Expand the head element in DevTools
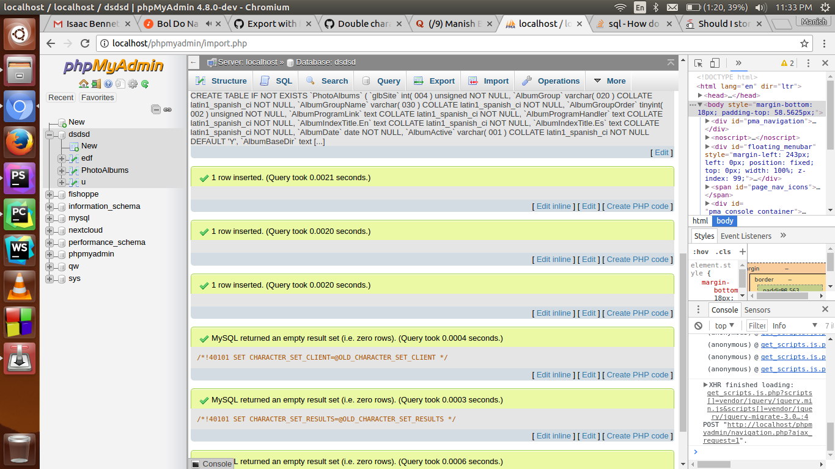 [700, 95]
